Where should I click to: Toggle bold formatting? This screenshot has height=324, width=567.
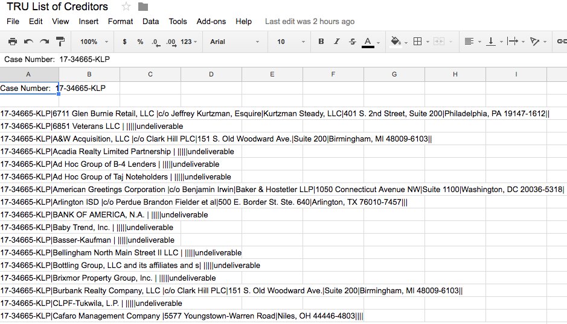point(321,42)
